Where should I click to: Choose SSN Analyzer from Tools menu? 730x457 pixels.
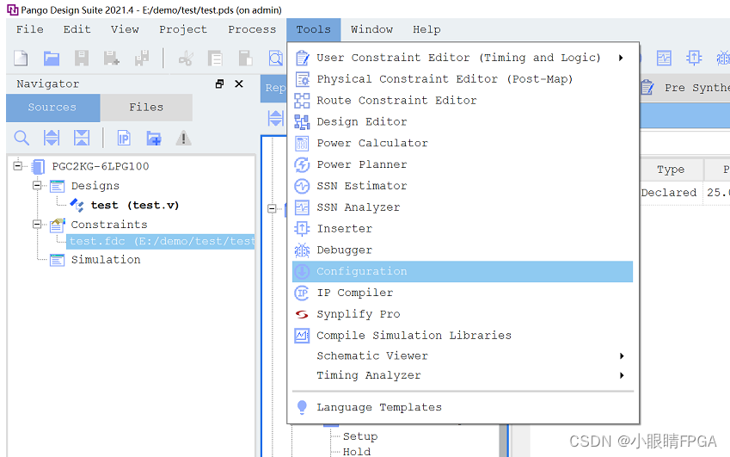pyautogui.click(x=463, y=207)
